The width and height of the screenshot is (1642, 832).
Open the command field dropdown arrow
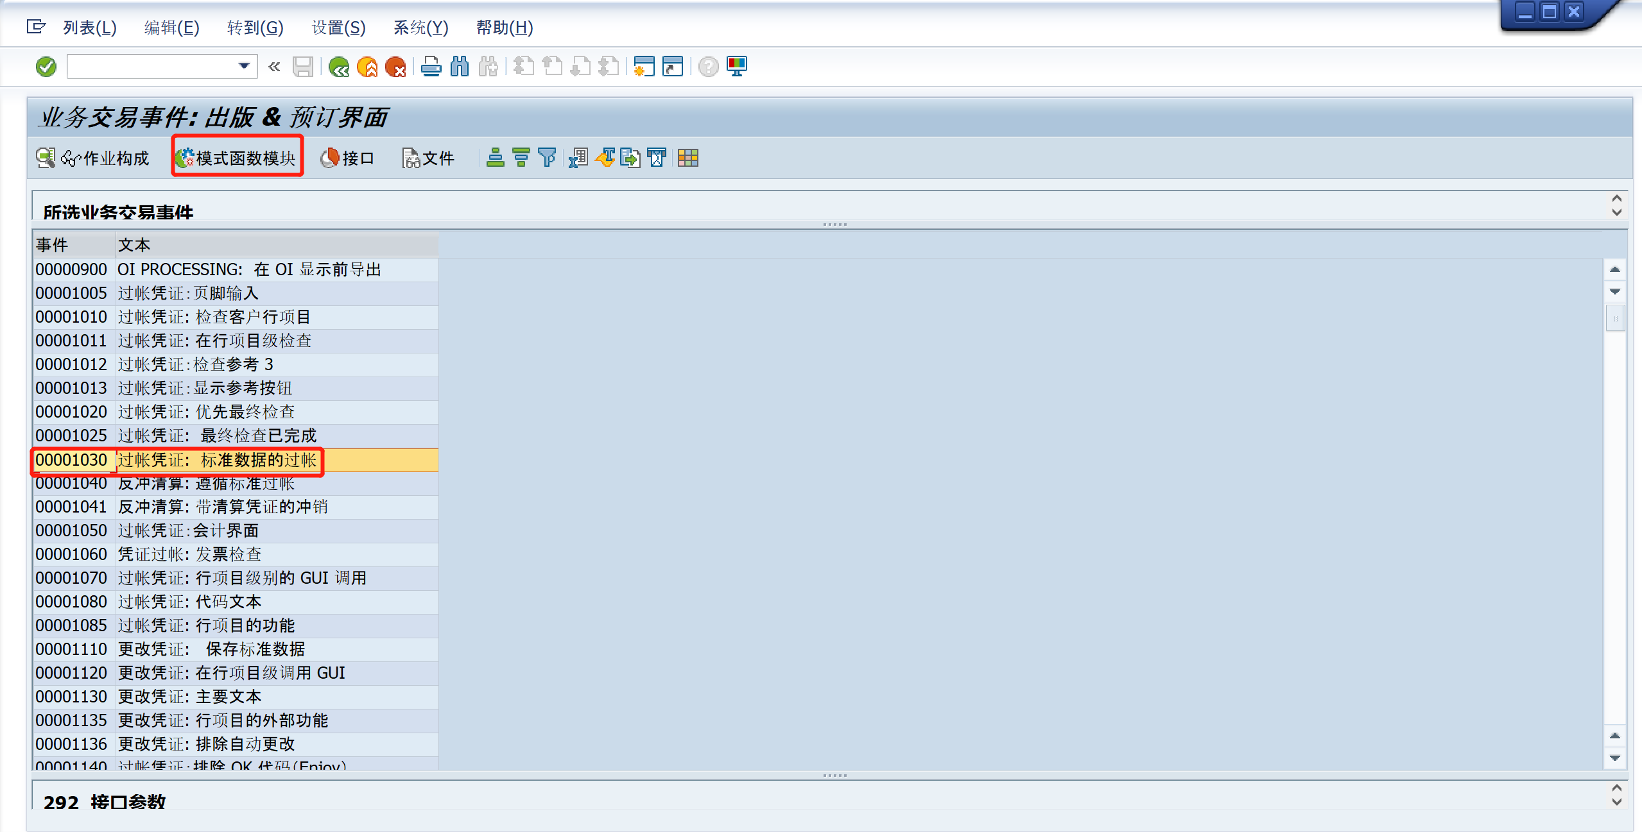pos(244,66)
